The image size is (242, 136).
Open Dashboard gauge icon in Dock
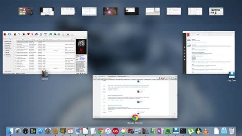(x=26, y=131)
